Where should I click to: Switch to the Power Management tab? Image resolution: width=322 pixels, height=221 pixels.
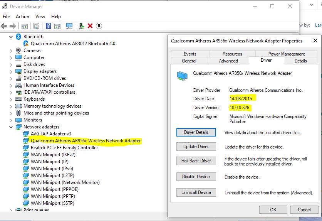287,54
